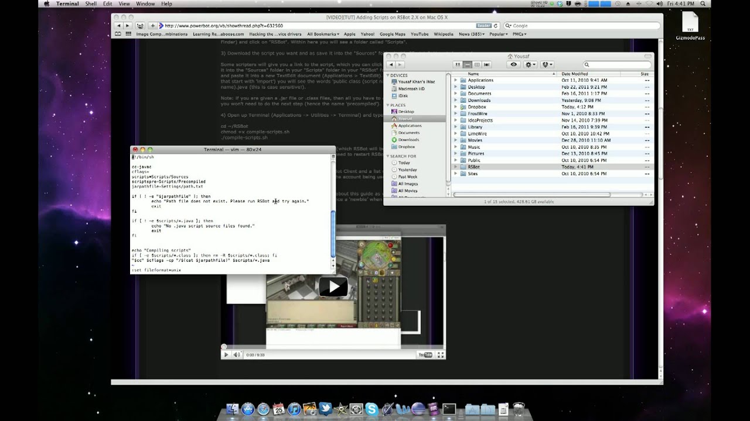
Task: Click the Finder horizontal scrollbar
Action: tap(532, 195)
